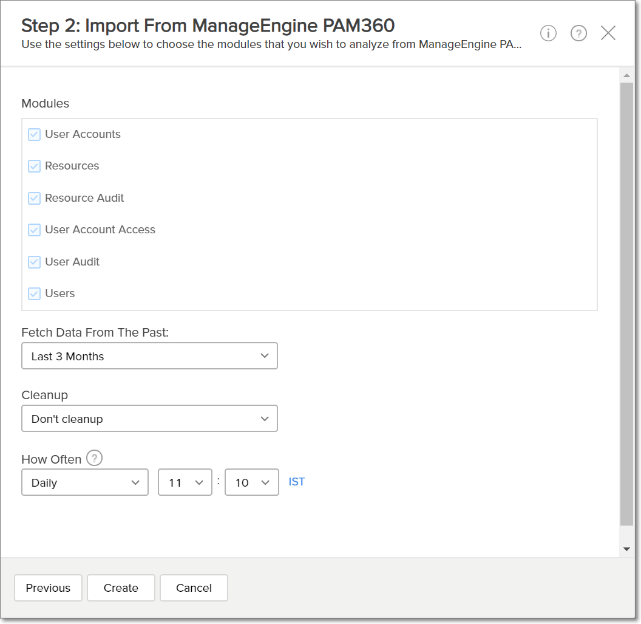Uncheck the User Audit module
This screenshot has width=641, height=624.
coord(35,262)
